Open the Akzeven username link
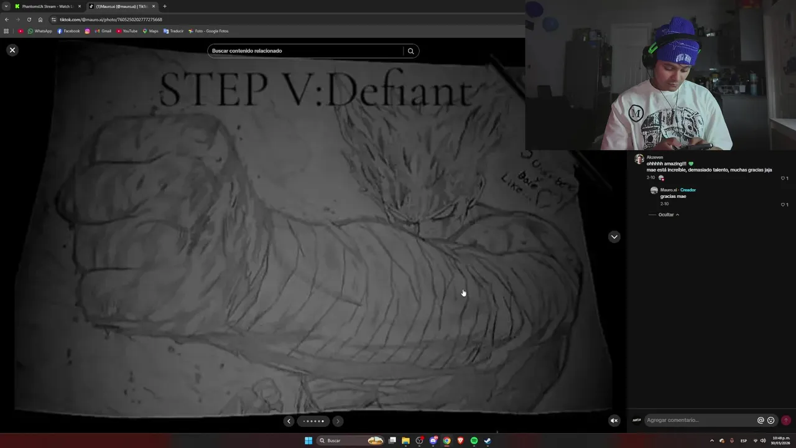 tap(655, 157)
